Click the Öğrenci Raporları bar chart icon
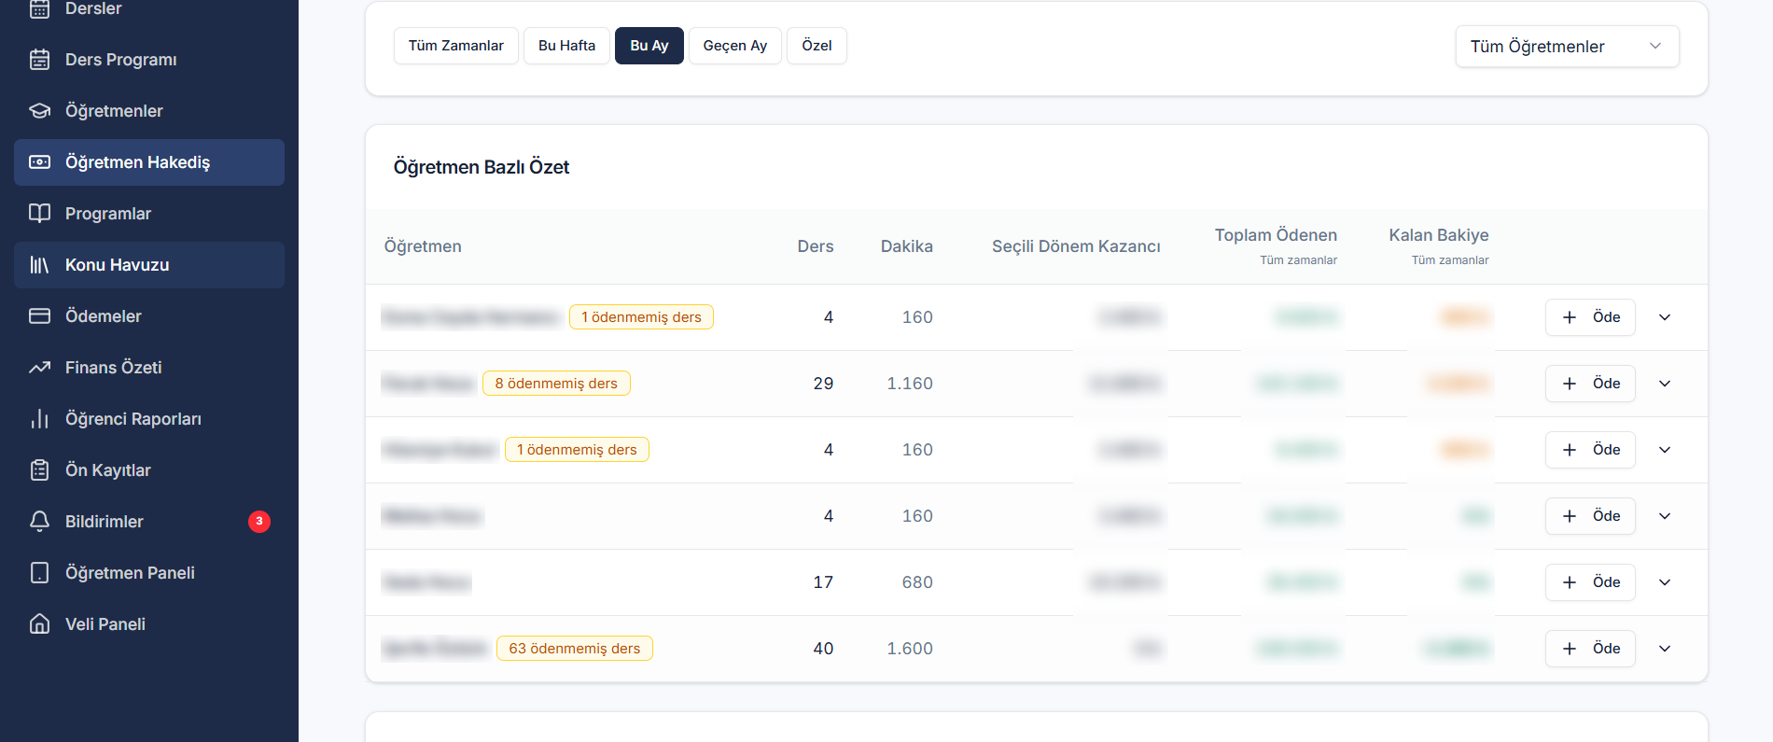The width and height of the screenshot is (1773, 742). pos(39,419)
